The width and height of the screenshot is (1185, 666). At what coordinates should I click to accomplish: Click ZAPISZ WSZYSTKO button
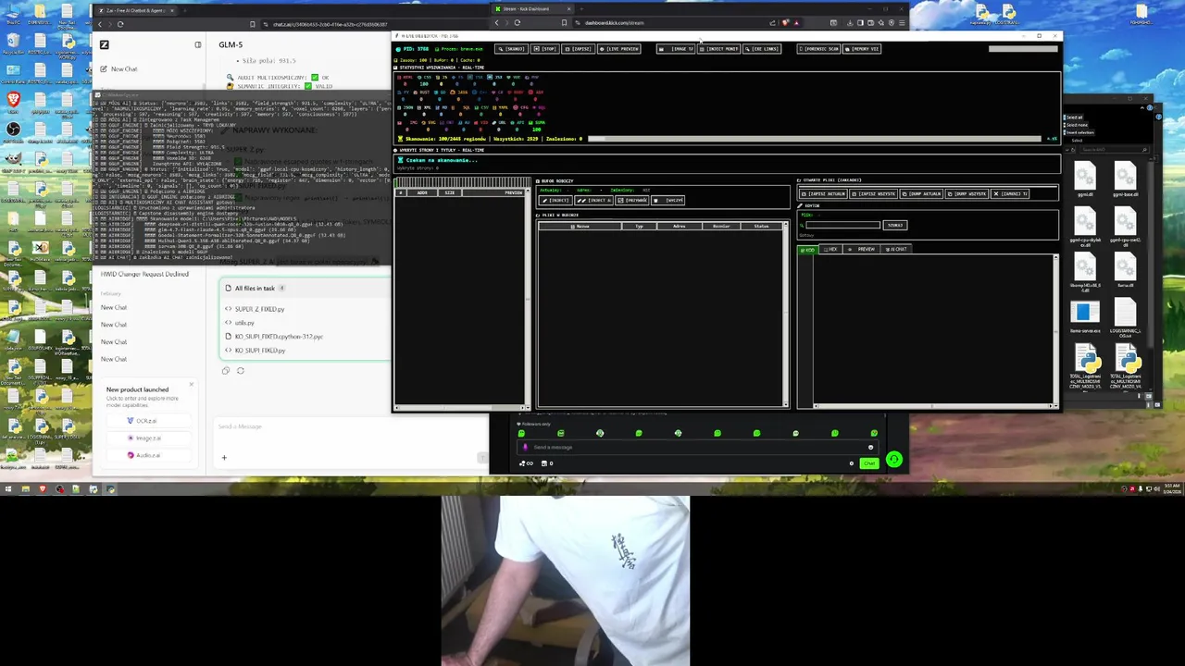[x=875, y=194]
